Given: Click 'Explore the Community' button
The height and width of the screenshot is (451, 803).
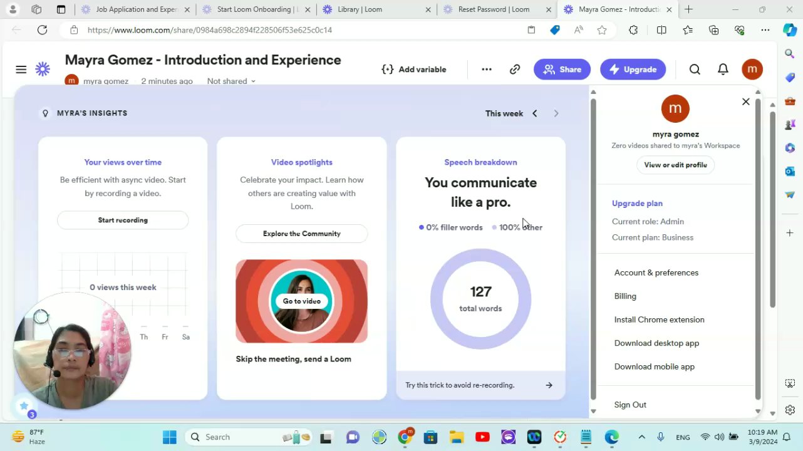Looking at the screenshot, I should click(302, 234).
